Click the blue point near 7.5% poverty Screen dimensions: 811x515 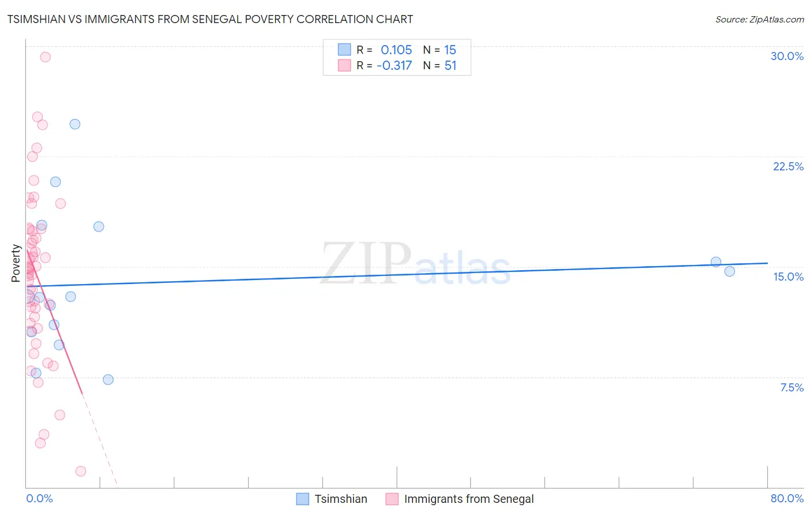(108, 379)
